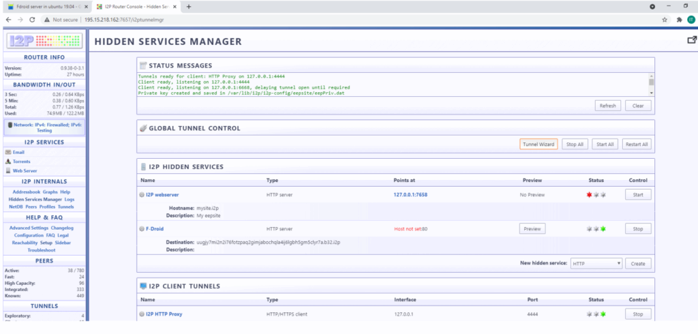The height and width of the screenshot is (334, 698).
Task: Click Start All tunnels button
Action: click(x=605, y=145)
